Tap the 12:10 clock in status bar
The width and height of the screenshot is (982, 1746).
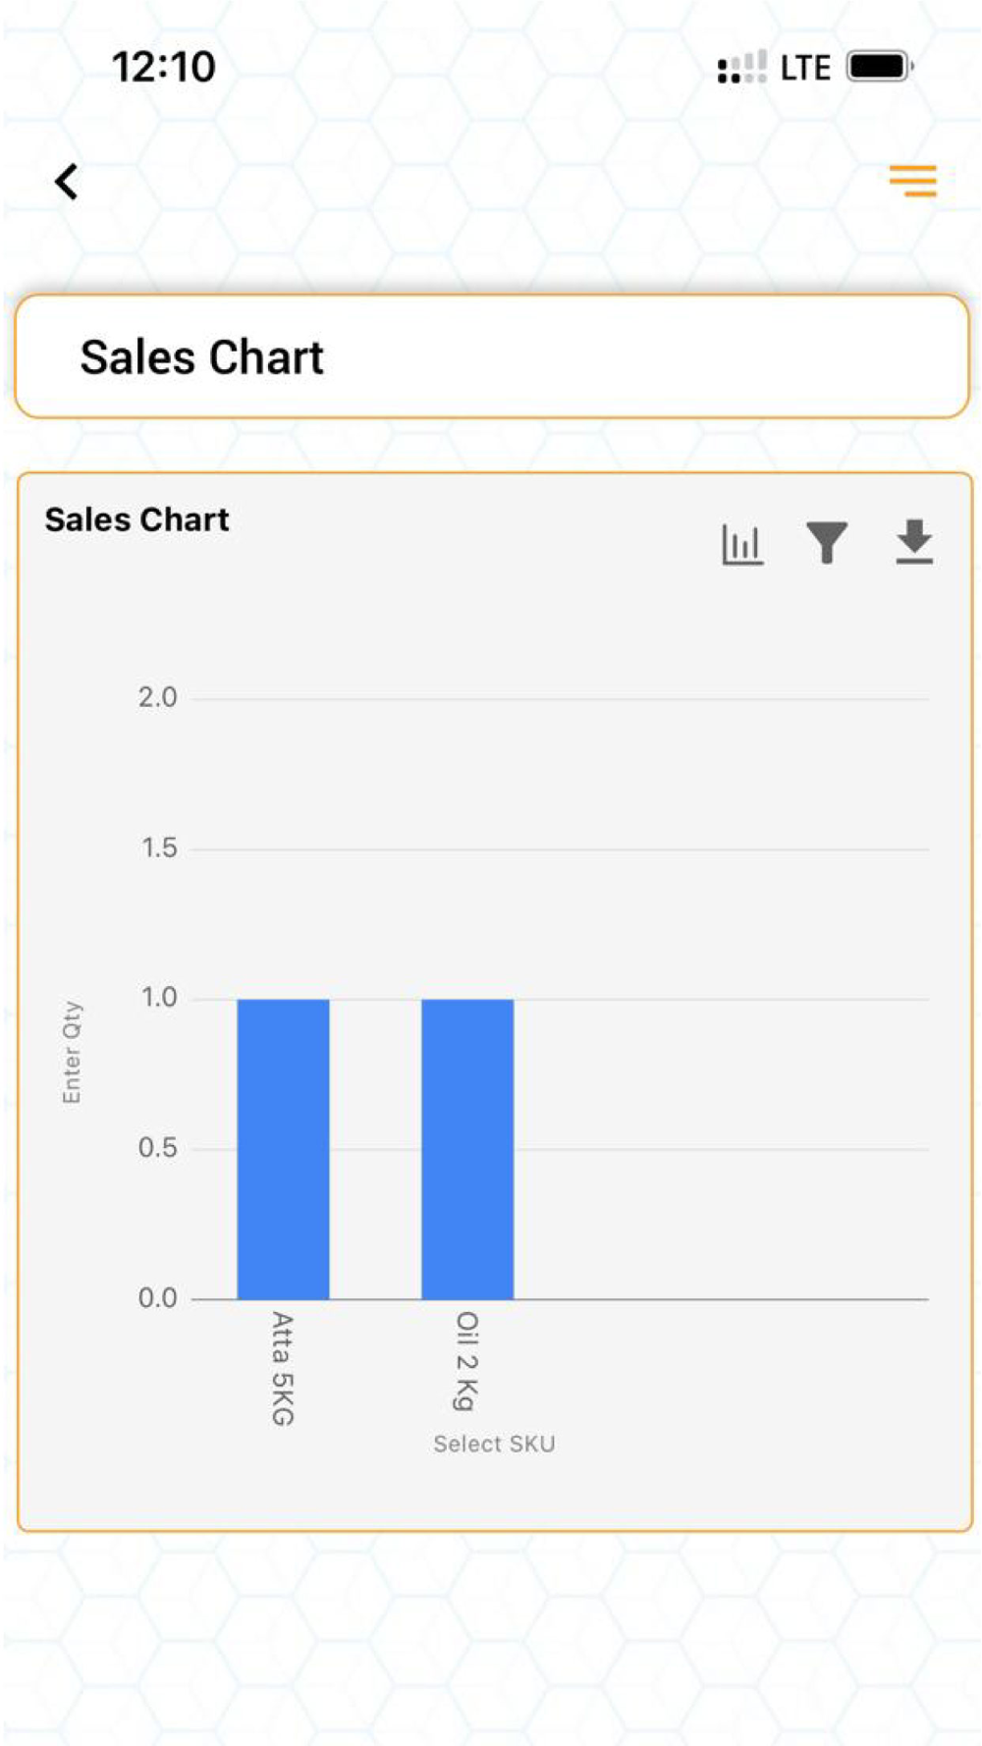point(163,67)
